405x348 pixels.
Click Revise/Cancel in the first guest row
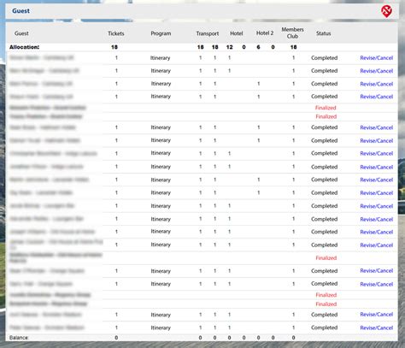pyautogui.click(x=376, y=58)
